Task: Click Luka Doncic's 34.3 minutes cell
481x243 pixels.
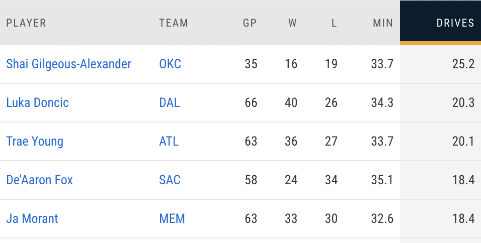Action: [382, 103]
